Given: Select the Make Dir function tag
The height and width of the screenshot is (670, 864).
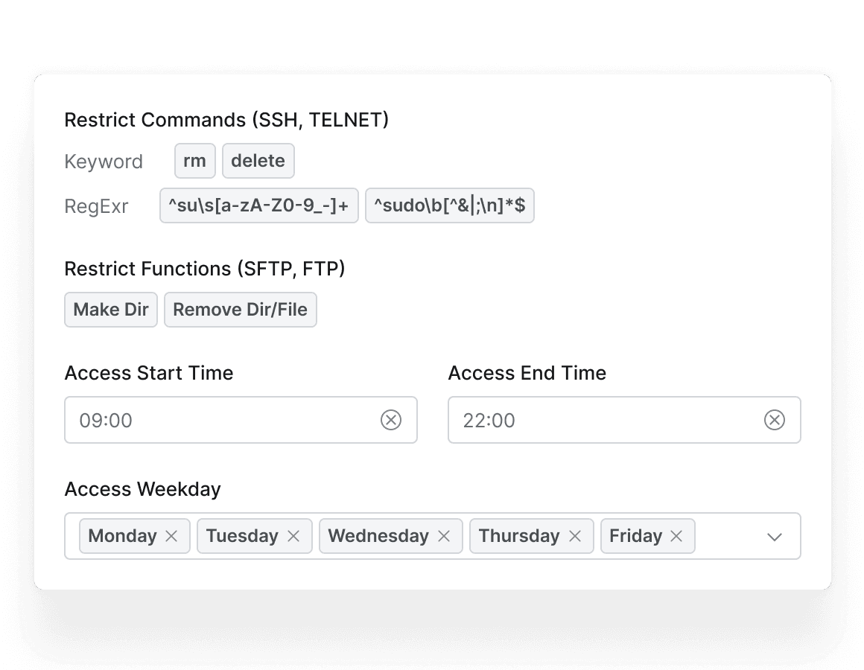Looking at the screenshot, I should pyautogui.click(x=111, y=310).
